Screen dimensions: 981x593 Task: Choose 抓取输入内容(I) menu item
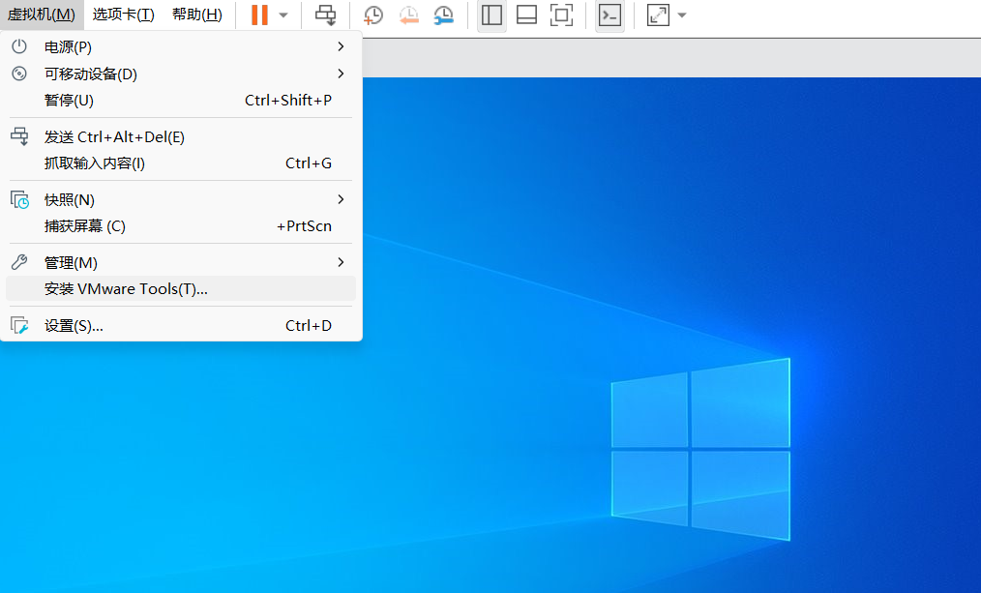(181, 163)
